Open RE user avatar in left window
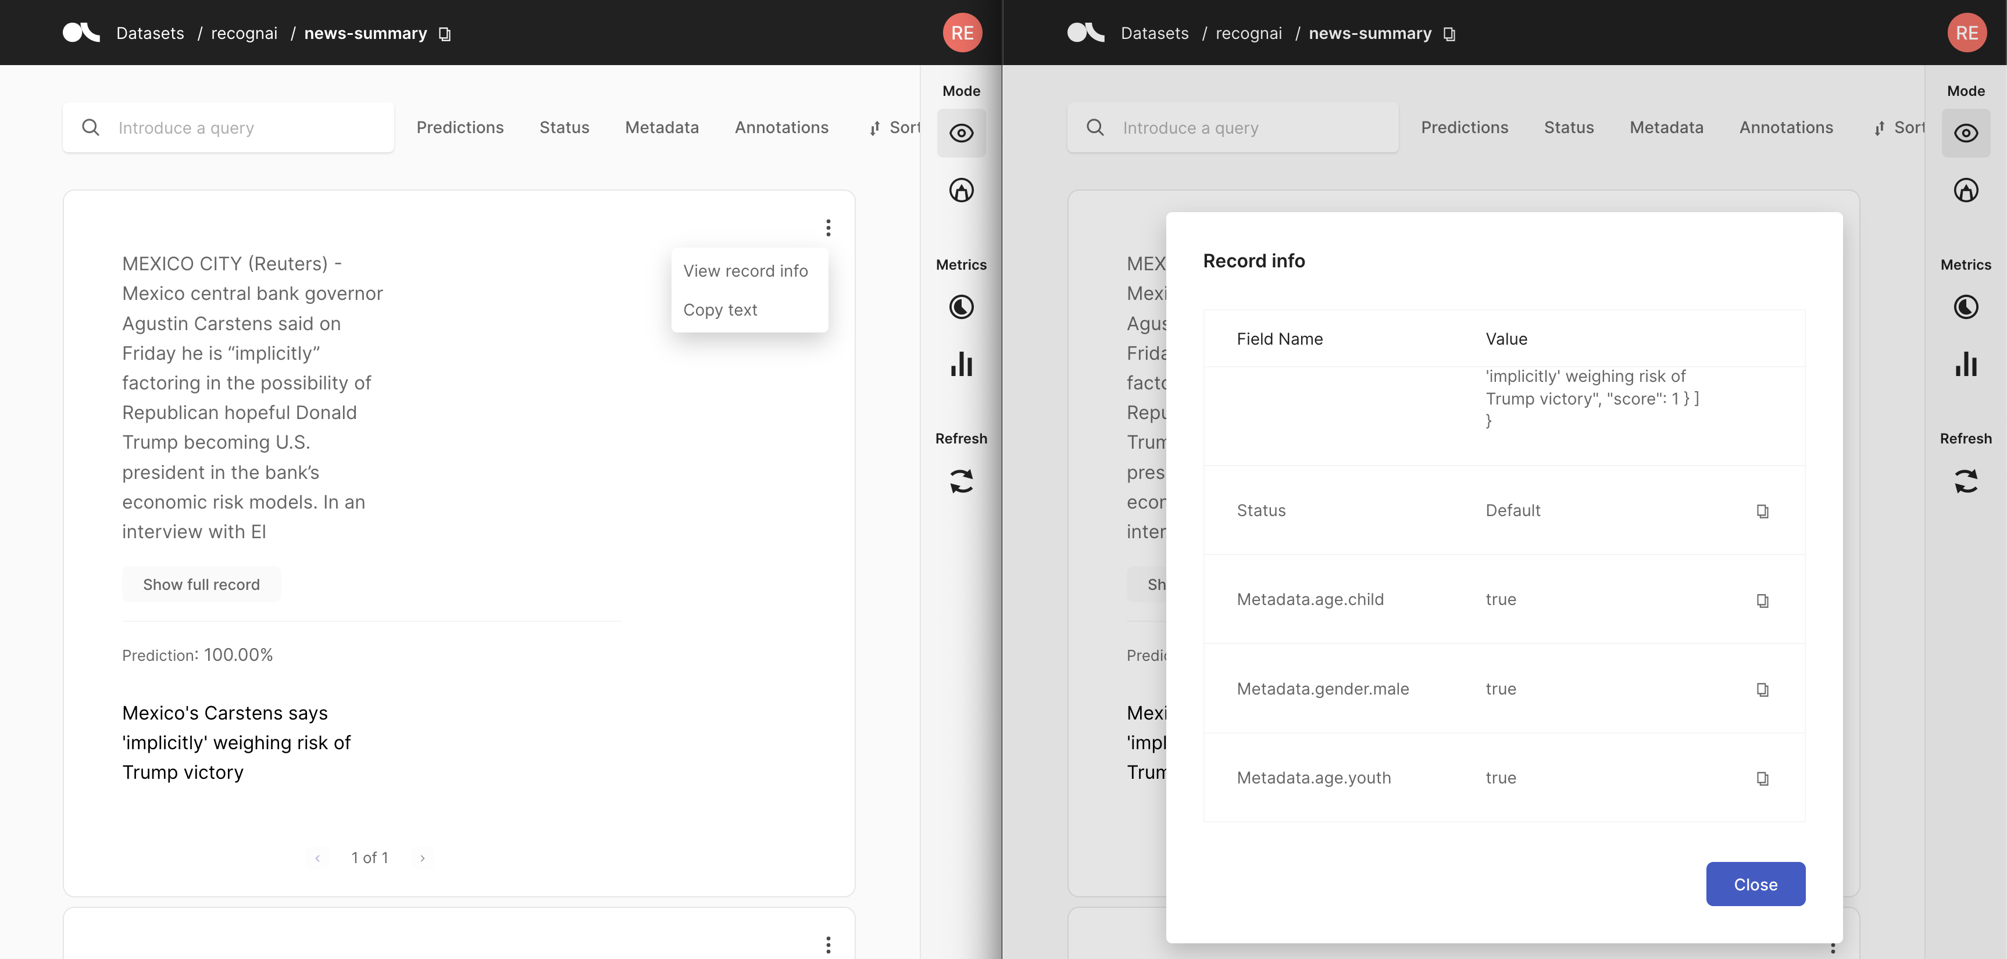Image resolution: width=2007 pixels, height=959 pixels. coord(962,33)
